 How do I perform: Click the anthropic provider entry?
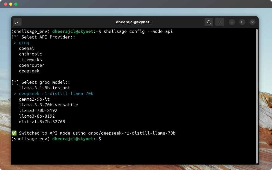[x=30, y=54]
